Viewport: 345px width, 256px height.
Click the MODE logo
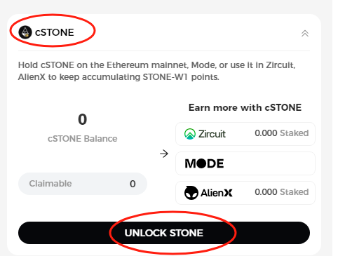tap(204, 163)
